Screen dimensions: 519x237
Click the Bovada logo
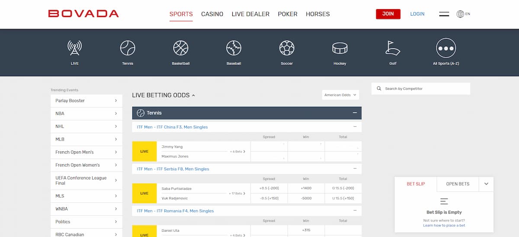point(83,14)
